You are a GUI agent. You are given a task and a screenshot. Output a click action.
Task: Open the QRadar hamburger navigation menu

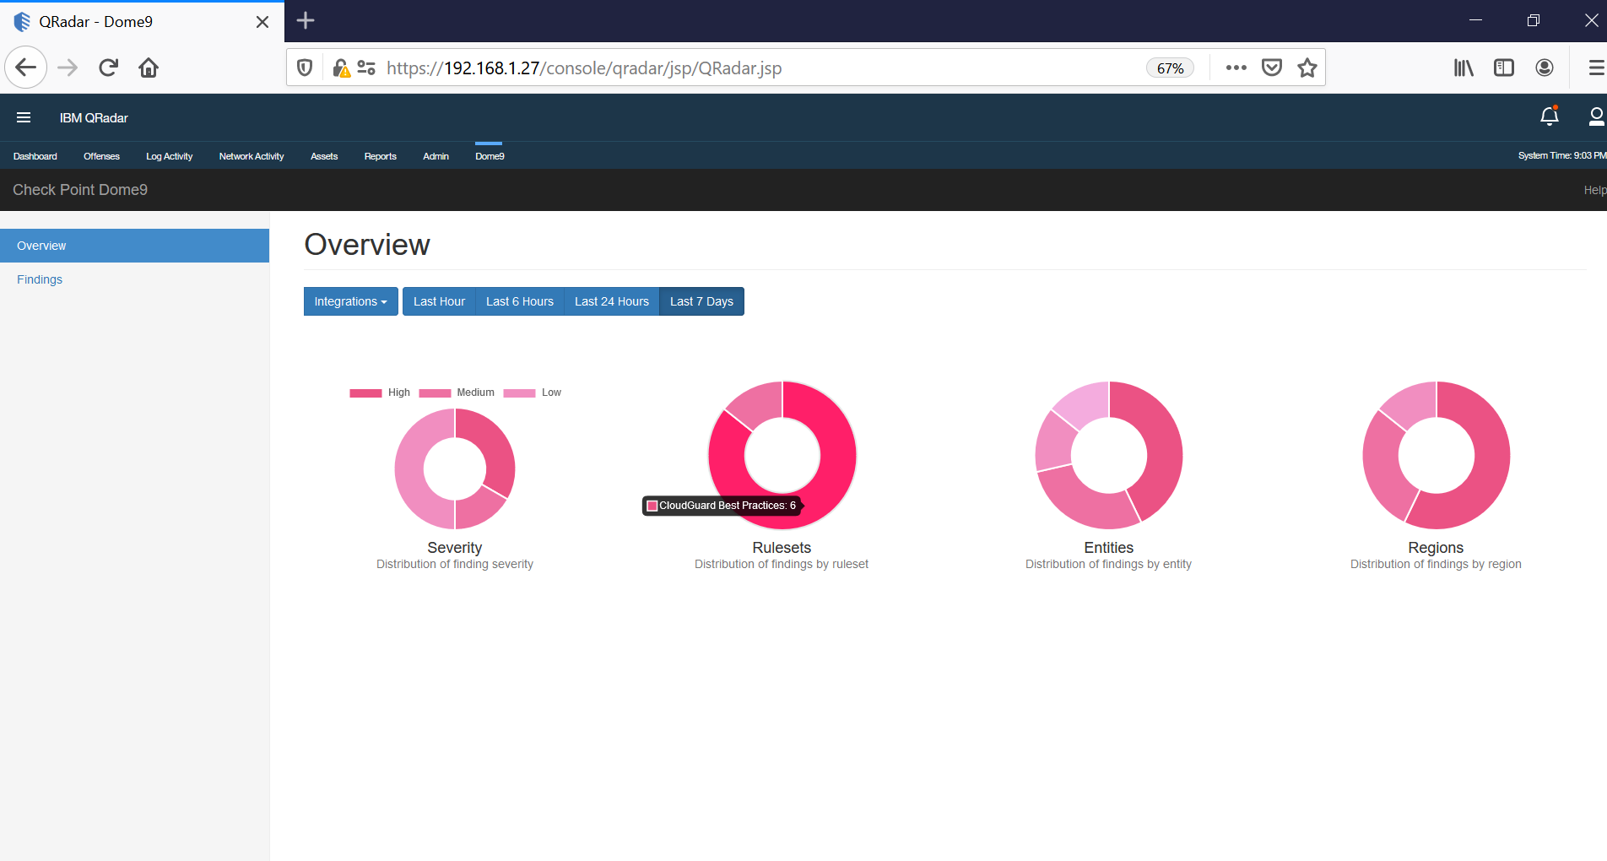(x=24, y=117)
